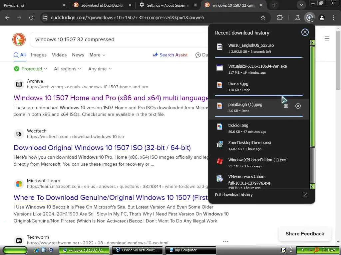
Task: Close the recent download history popup
Action: click(305, 32)
